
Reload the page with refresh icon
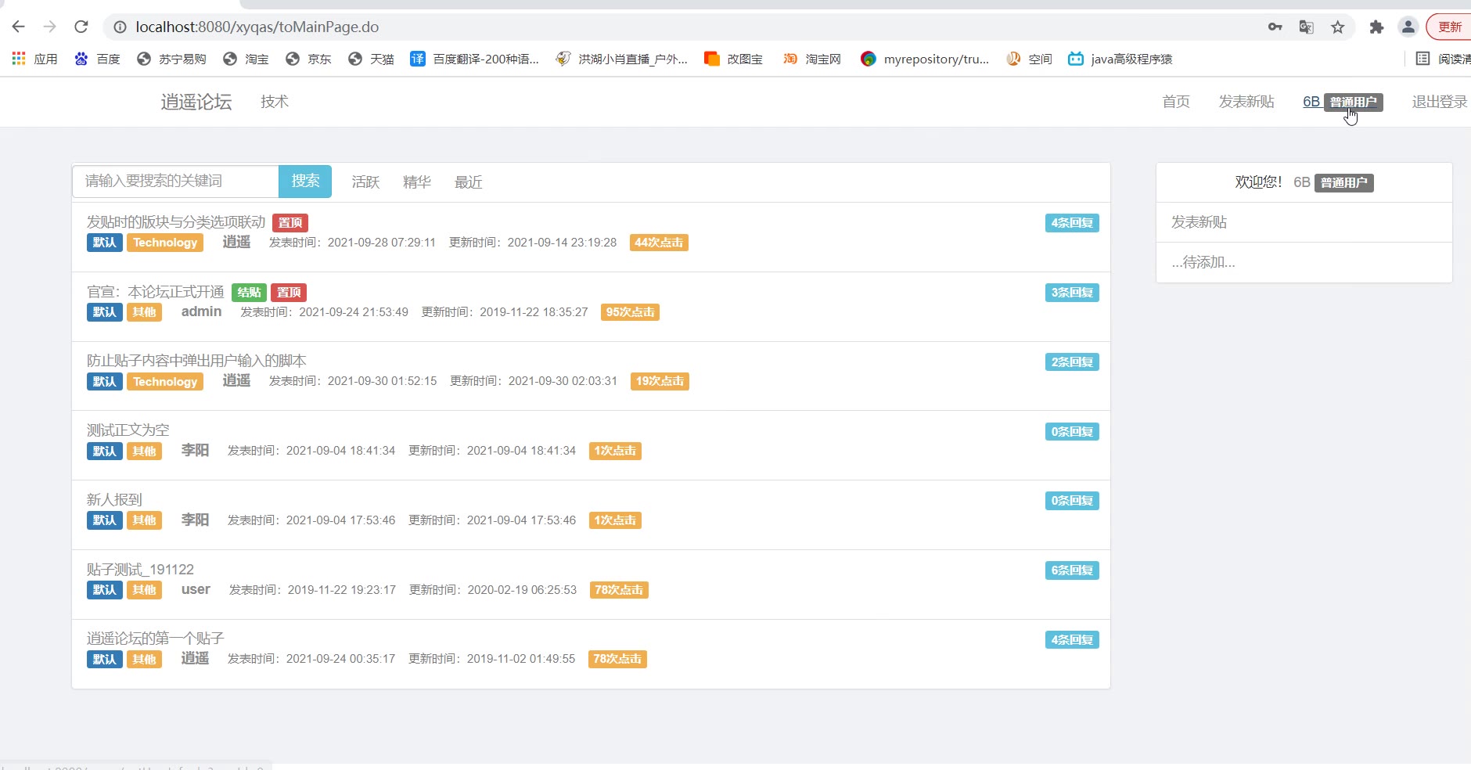[x=81, y=27]
